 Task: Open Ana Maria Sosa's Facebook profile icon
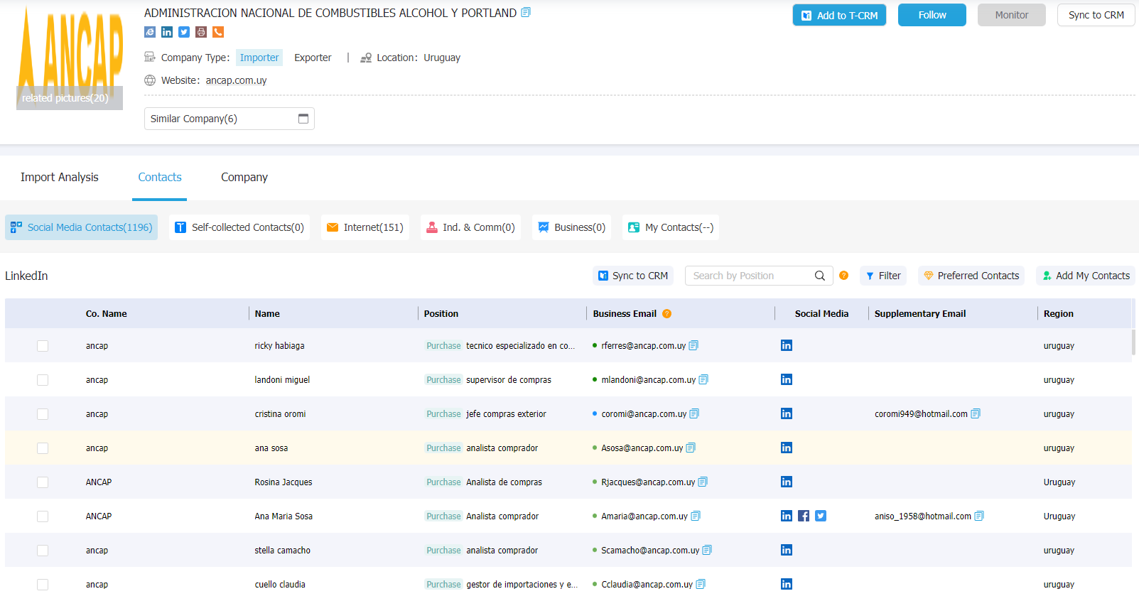(x=804, y=516)
